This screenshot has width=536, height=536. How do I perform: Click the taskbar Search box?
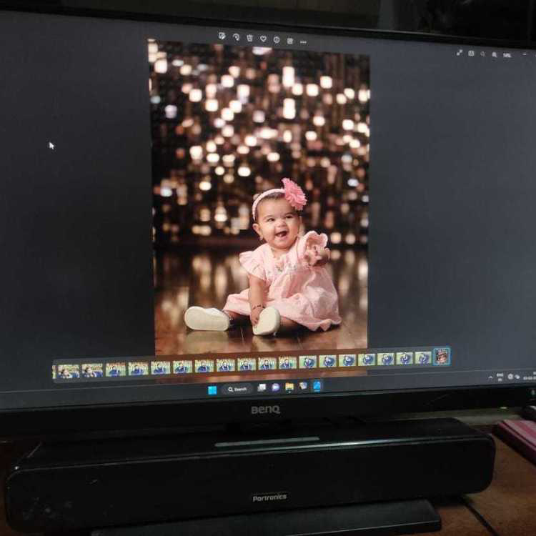(237, 389)
